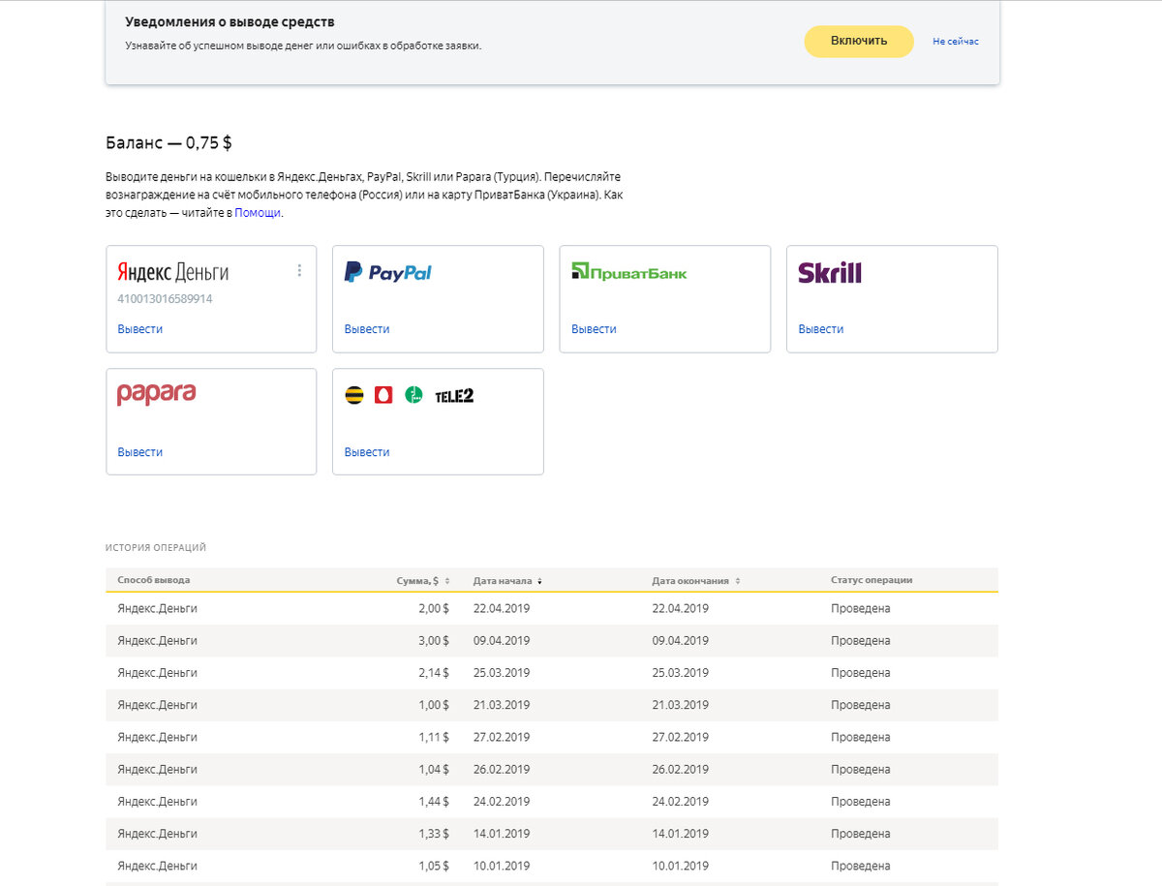Click Вывести under ПриватБанк
1162x886 pixels.
click(594, 329)
